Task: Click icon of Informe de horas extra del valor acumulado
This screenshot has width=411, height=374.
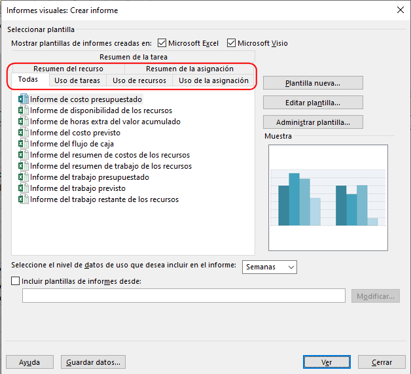Action: click(24, 122)
